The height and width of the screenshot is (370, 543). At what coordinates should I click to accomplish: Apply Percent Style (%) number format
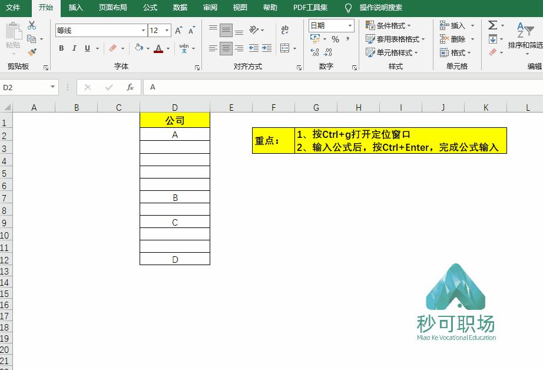pyautogui.click(x=335, y=40)
